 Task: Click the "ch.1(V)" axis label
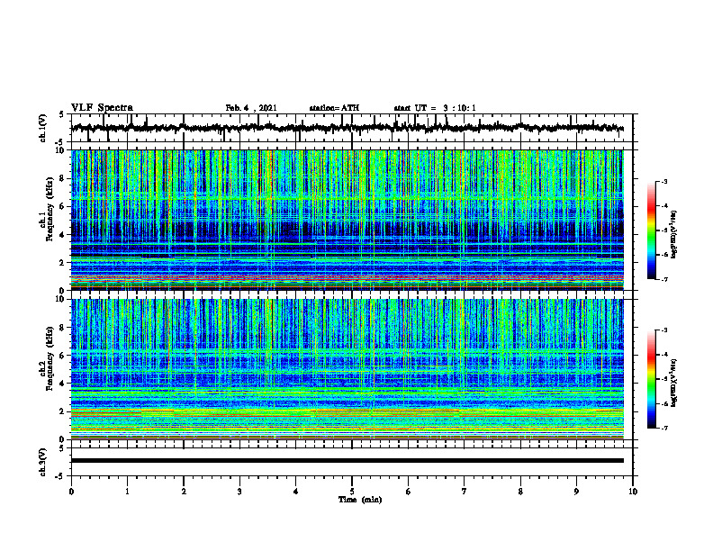pos(43,128)
